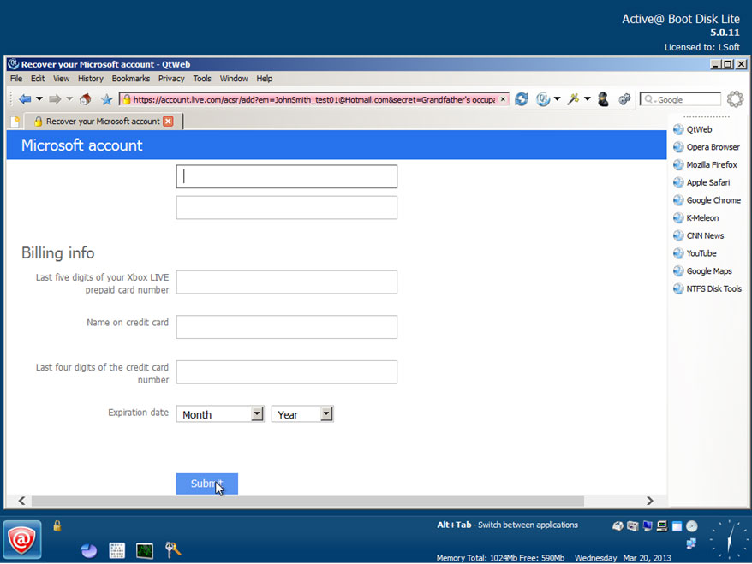Go to the home page icon
The height and width of the screenshot is (564, 752).
(x=86, y=99)
